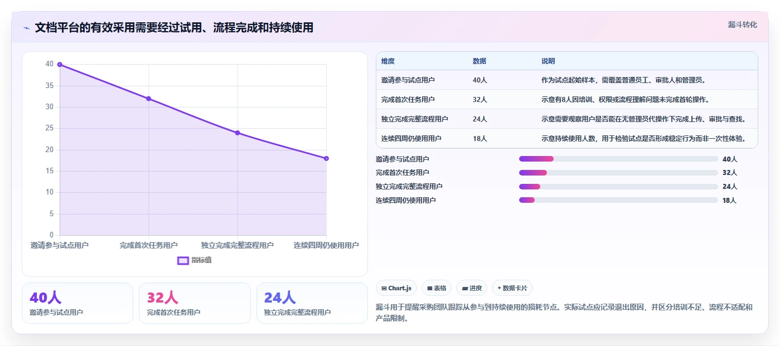Image resolution: width=780 pixels, height=346 pixels.
Task: Select the chart data point at value 18
Action: point(326,158)
